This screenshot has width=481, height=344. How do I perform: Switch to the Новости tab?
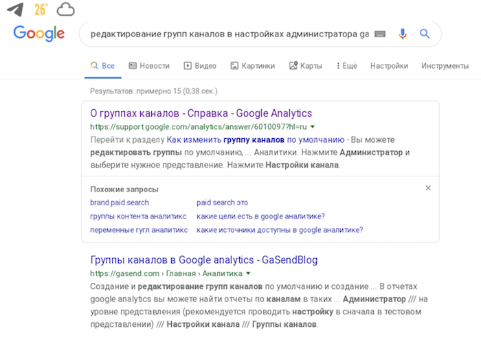click(x=149, y=66)
